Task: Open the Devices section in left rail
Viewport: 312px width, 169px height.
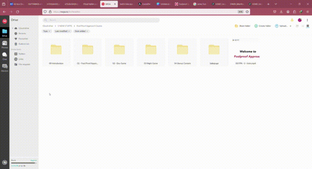Action: (5, 67)
